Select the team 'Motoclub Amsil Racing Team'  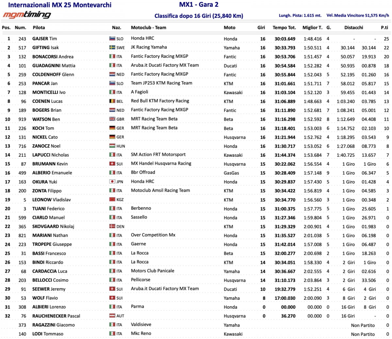click(x=160, y=190)
